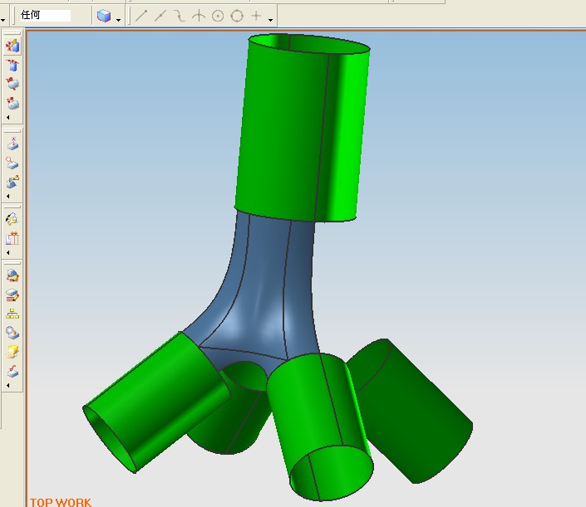Enable the arc center snap icon
This screenshot has height=507, width=586.
[218, 16]
